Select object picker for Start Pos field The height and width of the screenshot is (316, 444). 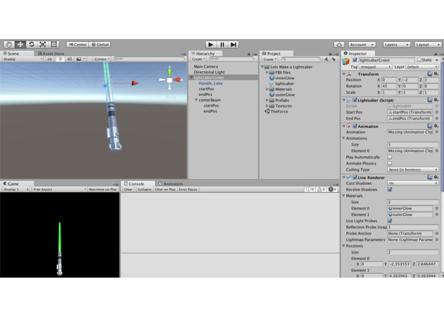point(436,112)
